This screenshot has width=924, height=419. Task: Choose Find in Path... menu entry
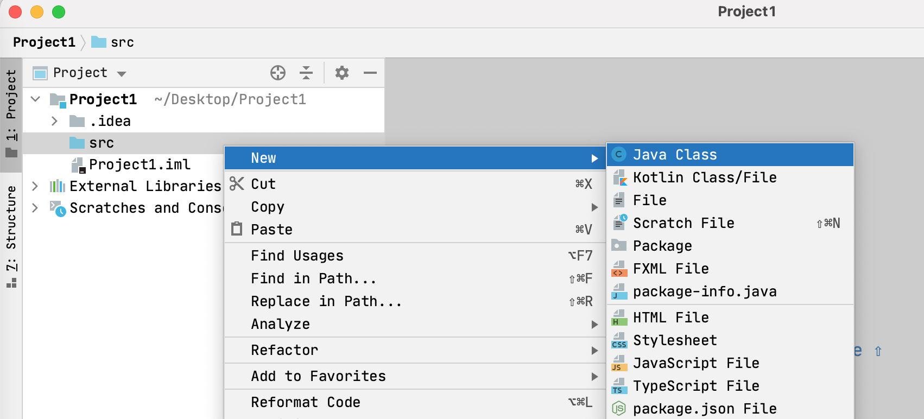[x=415, y=278]
